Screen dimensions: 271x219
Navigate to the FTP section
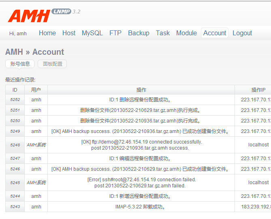click(115, 33)
